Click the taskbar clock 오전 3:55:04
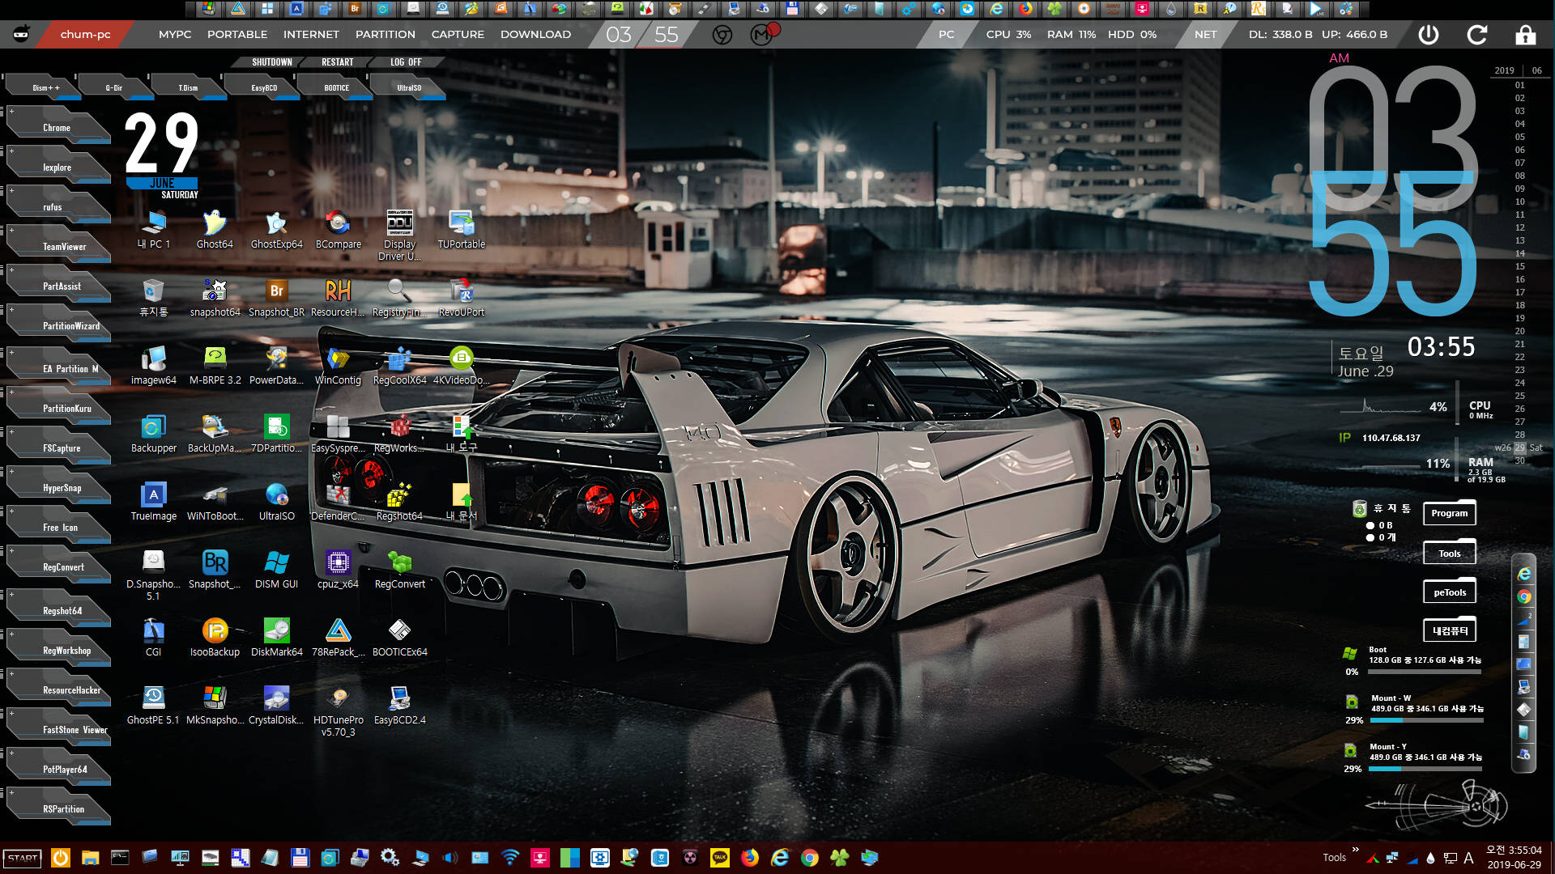This screenshot has width=1555, height=874. click(1514, 851)
